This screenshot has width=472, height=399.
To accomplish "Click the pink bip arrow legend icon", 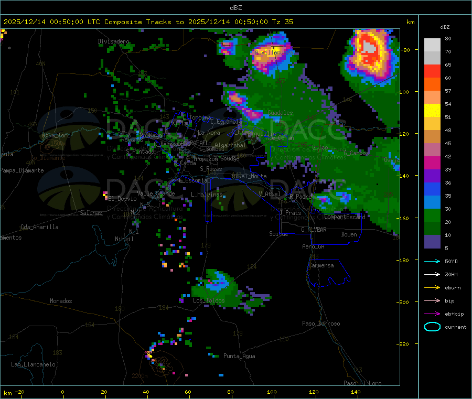I will click(432, 300).
